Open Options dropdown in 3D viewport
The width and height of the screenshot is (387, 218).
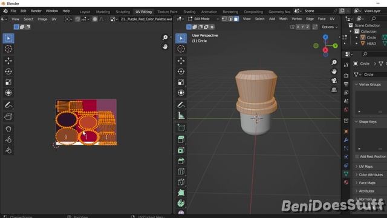tap(330, 27)
